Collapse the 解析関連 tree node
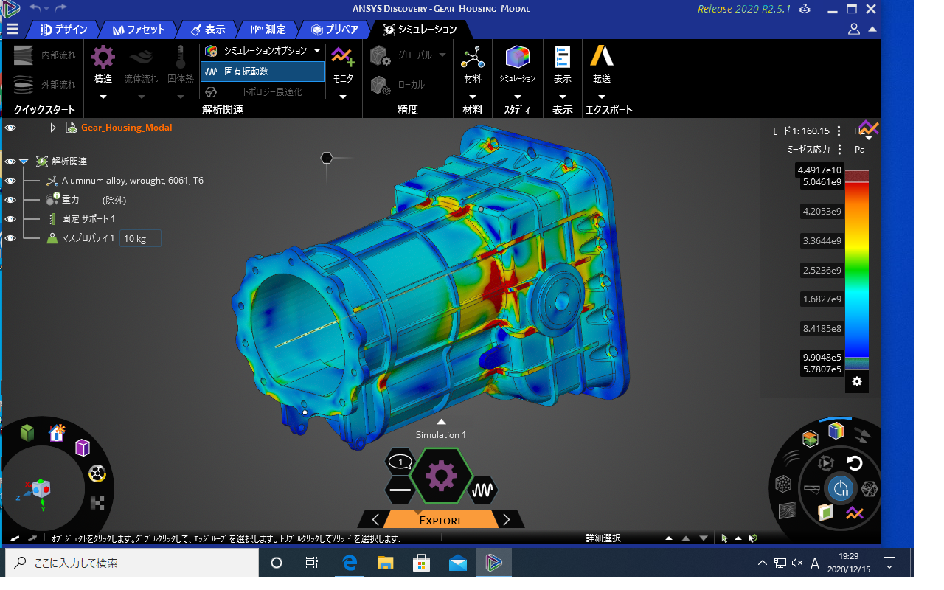This screenshot has width=944, height=590. point(24,162)
